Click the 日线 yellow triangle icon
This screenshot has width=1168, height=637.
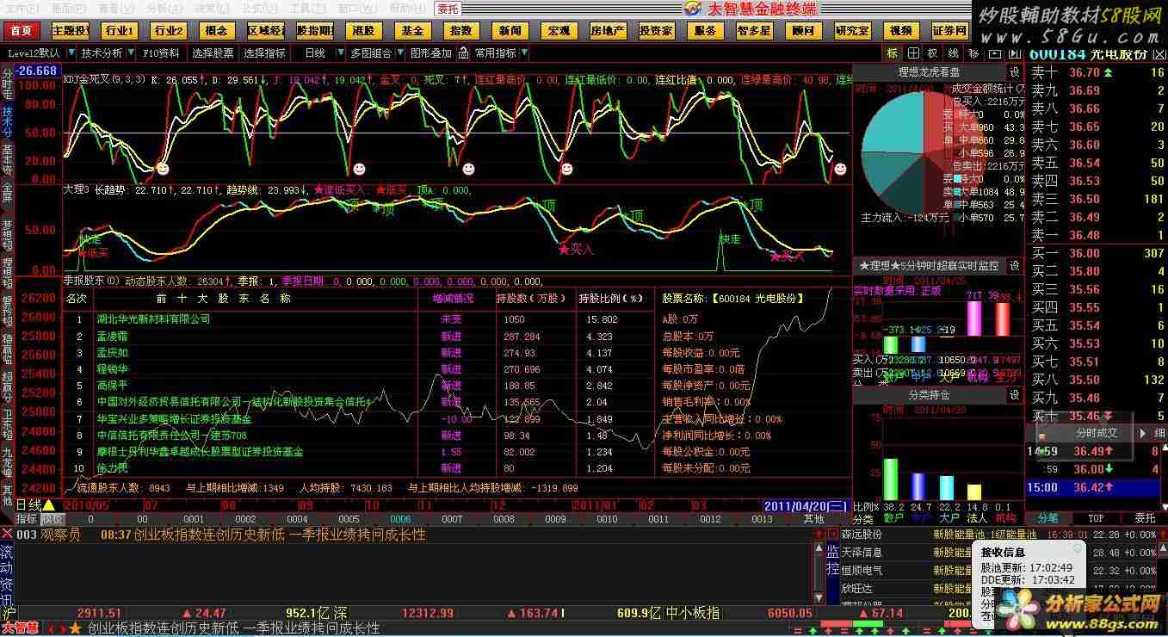[49, 505]
